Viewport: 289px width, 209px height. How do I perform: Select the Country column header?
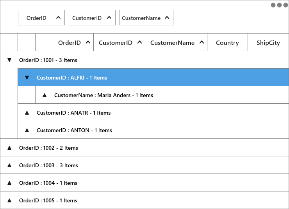[227, 42]
